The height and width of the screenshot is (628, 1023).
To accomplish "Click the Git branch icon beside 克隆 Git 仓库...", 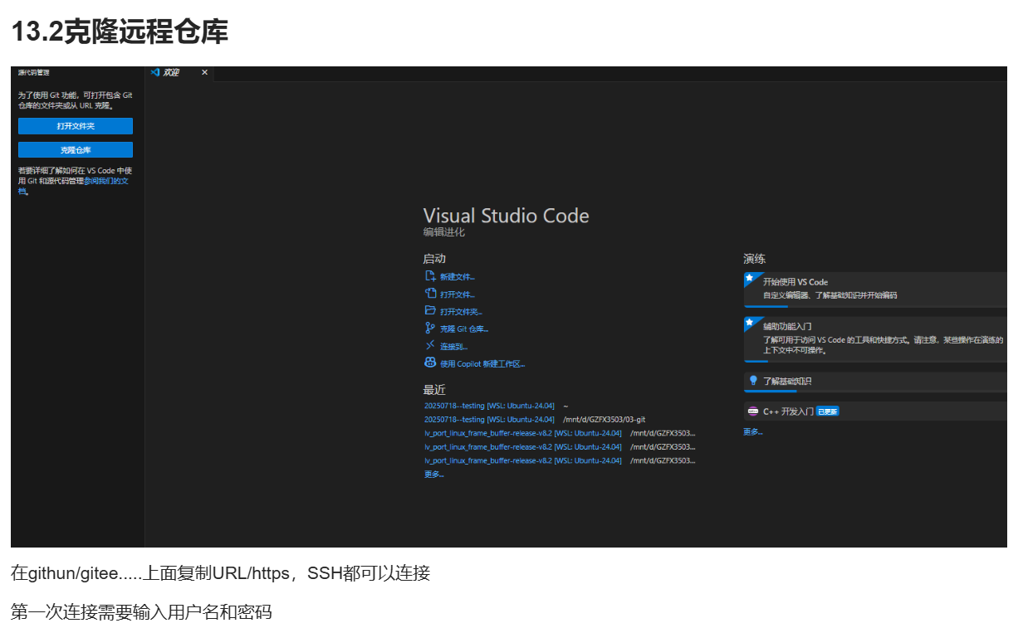I will point(430,329).
